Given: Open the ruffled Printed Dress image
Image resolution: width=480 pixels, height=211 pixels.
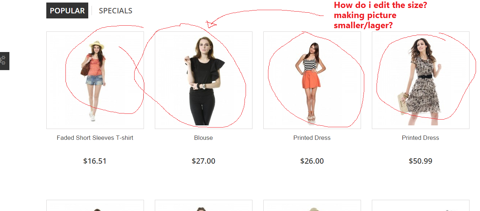Looking at the screenshot, I should [x=421, y=80].
